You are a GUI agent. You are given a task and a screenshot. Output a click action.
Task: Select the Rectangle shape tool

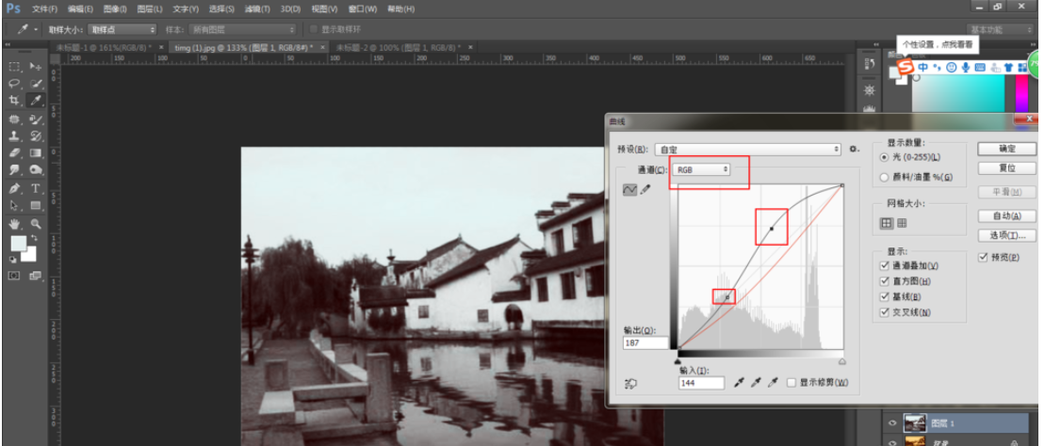click(36, 206)
